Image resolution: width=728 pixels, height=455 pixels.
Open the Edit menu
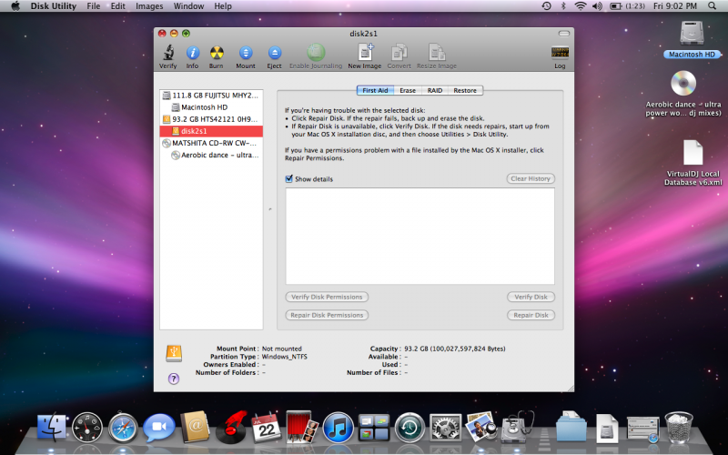118,6
